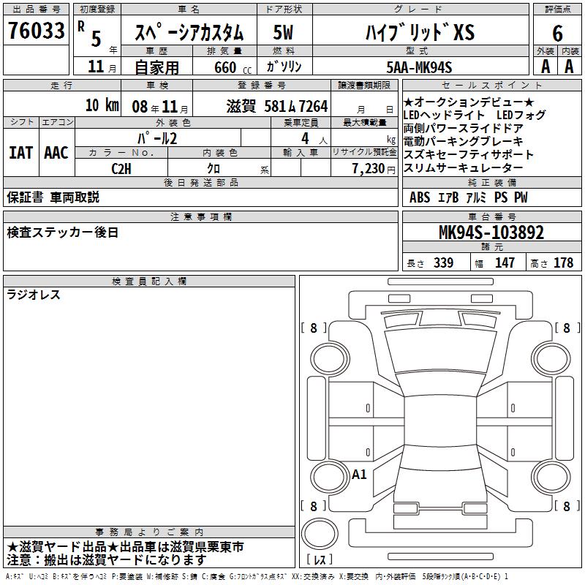Select the displacement value 660 cc

[x=233, y=67]
